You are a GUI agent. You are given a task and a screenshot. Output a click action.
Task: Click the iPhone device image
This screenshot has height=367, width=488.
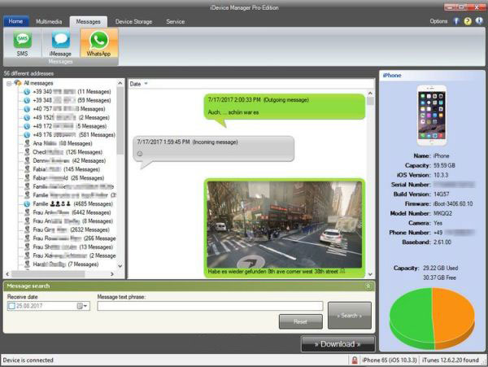coord(432,116)
